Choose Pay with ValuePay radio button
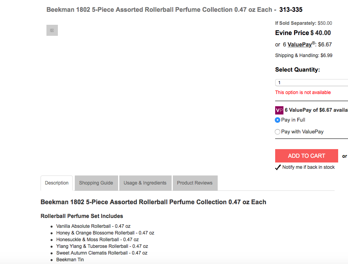Screen dimensions: 348x264 [278, 132]
